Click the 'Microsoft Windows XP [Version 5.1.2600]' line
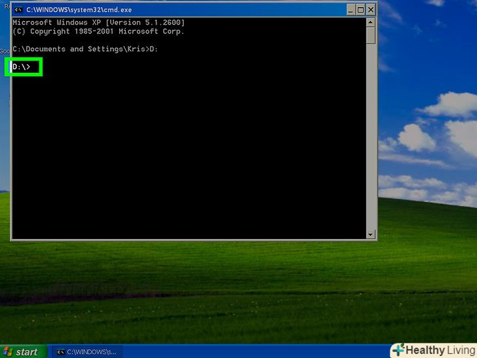 coord(98,22)
